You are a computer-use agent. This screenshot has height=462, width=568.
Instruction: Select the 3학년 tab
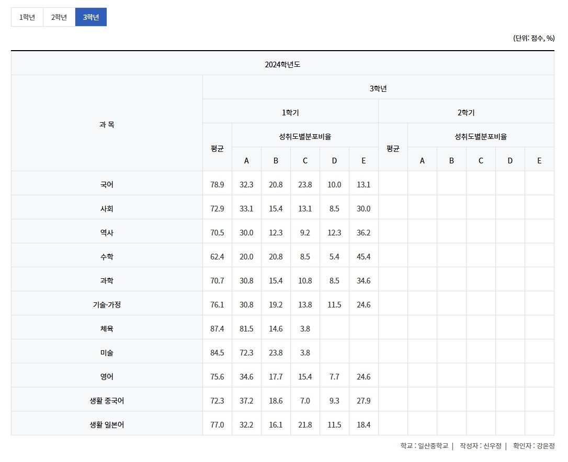[x=91, y=17]
